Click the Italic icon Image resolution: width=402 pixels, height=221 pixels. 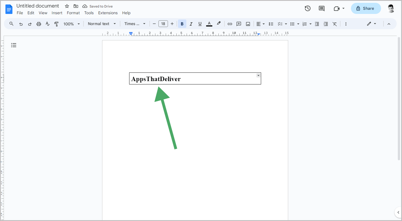click(191, 24)
